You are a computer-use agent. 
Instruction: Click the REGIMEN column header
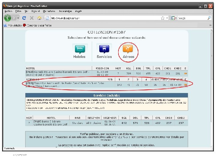94,118
